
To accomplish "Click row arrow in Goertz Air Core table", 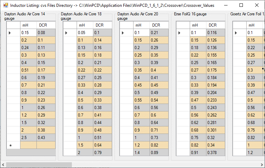I will point(236,33).
